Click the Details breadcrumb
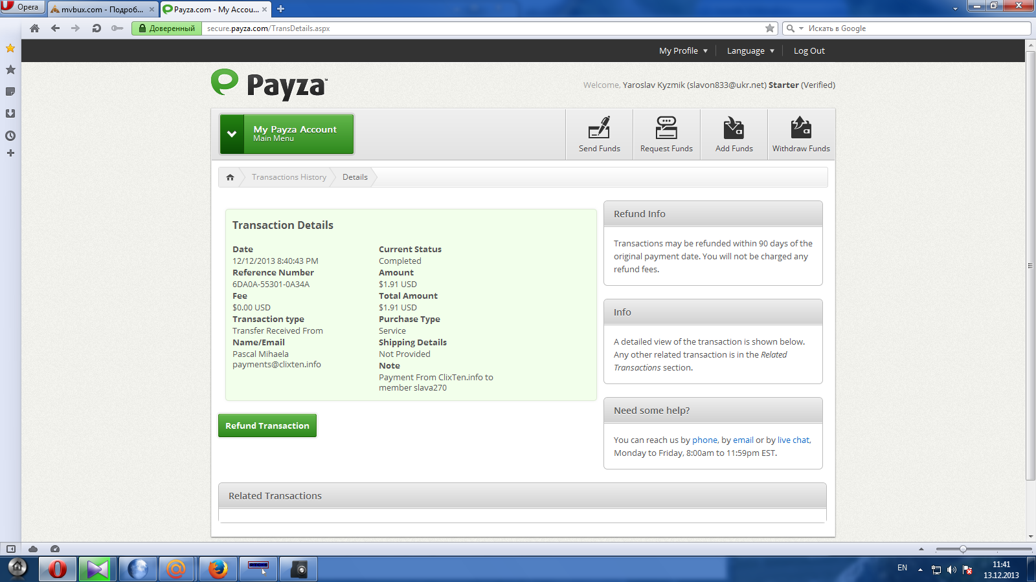Image resolution: width=1036 pixels, height=582 pixels. pos(355,177)
